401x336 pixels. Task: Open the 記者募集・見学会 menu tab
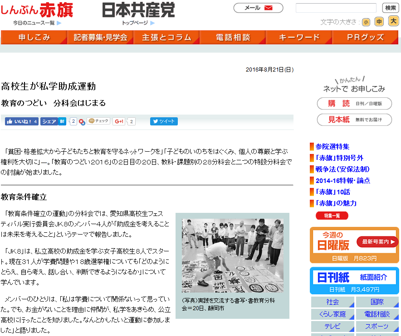tap(100, 37)
